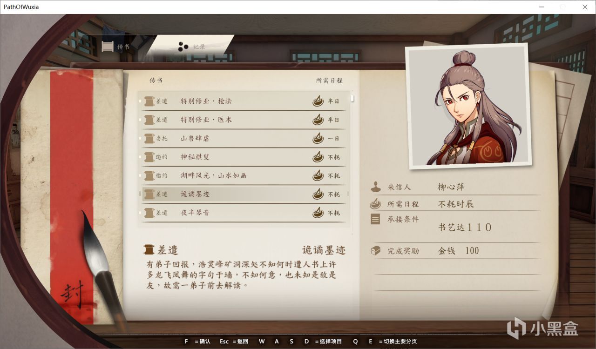Screen dimensions: 596x349
Task: Click the reward chest icon beside 完成奖励
Action: click(375, 250)
